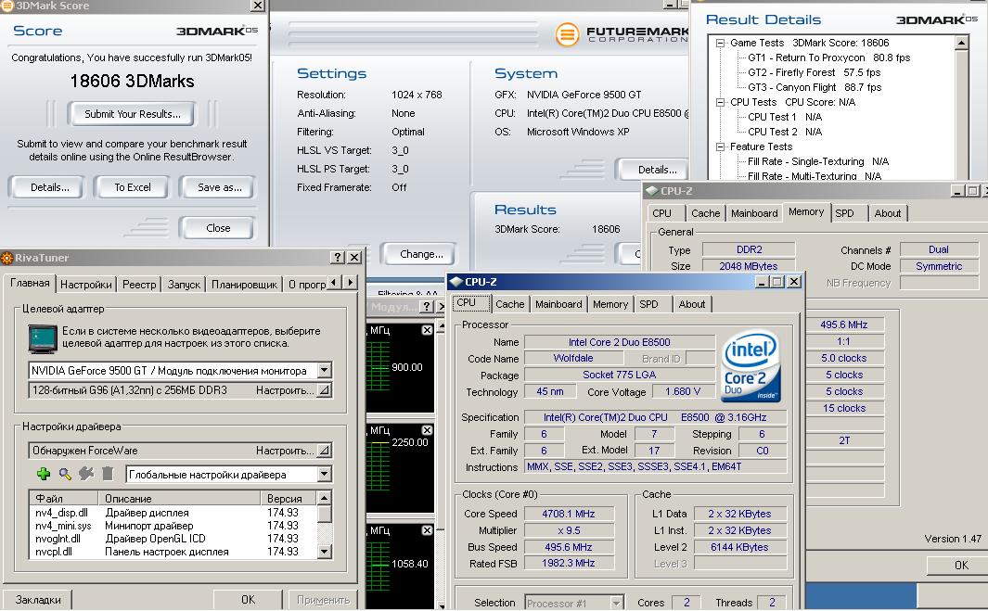Click the driver file list scroll up arrow
The image size is (988, 611).
point(324,498)
